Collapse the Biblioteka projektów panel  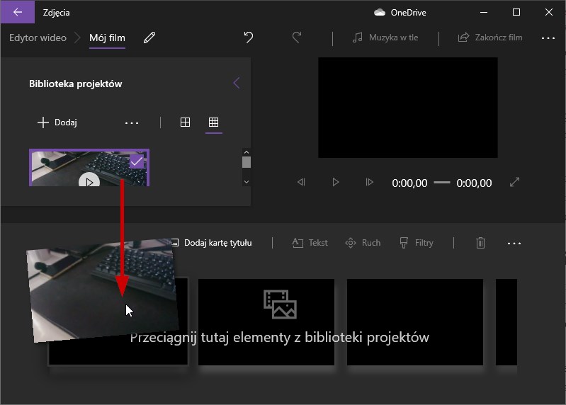[237, 84]
